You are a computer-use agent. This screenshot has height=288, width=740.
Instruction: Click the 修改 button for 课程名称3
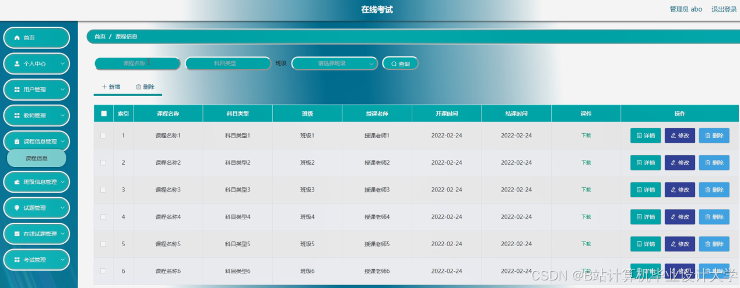point(680,190)
